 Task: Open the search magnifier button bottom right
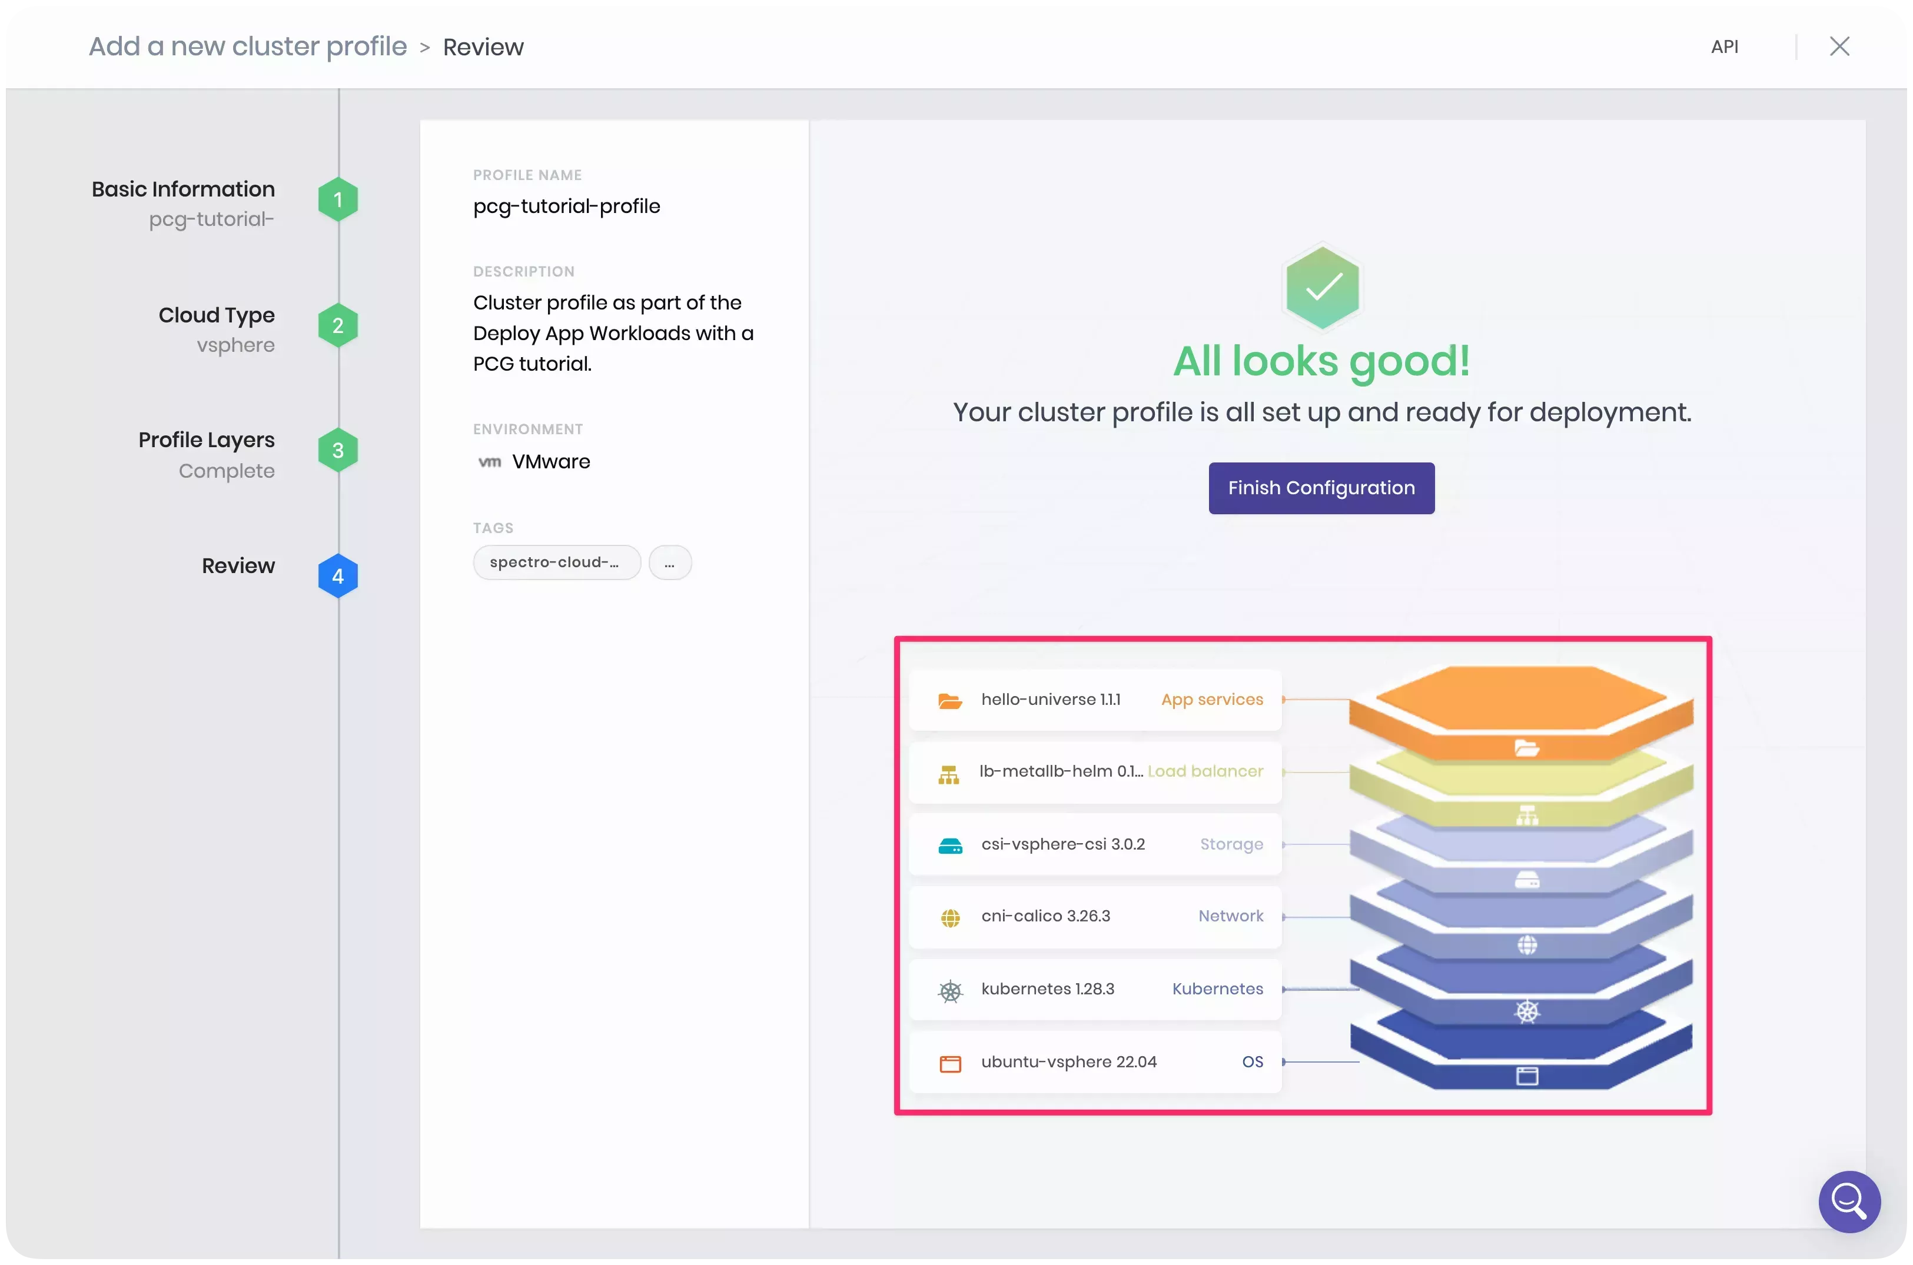coord(1849,1202)
